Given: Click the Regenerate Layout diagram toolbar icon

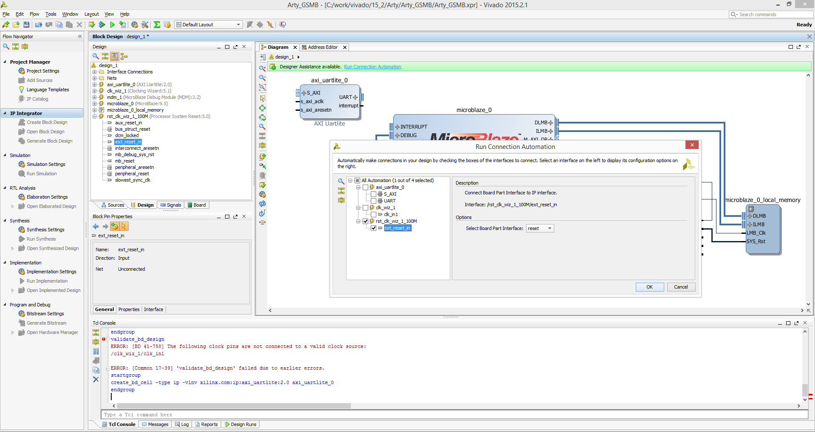Looking at the screenshot, I should pos(262,204).
